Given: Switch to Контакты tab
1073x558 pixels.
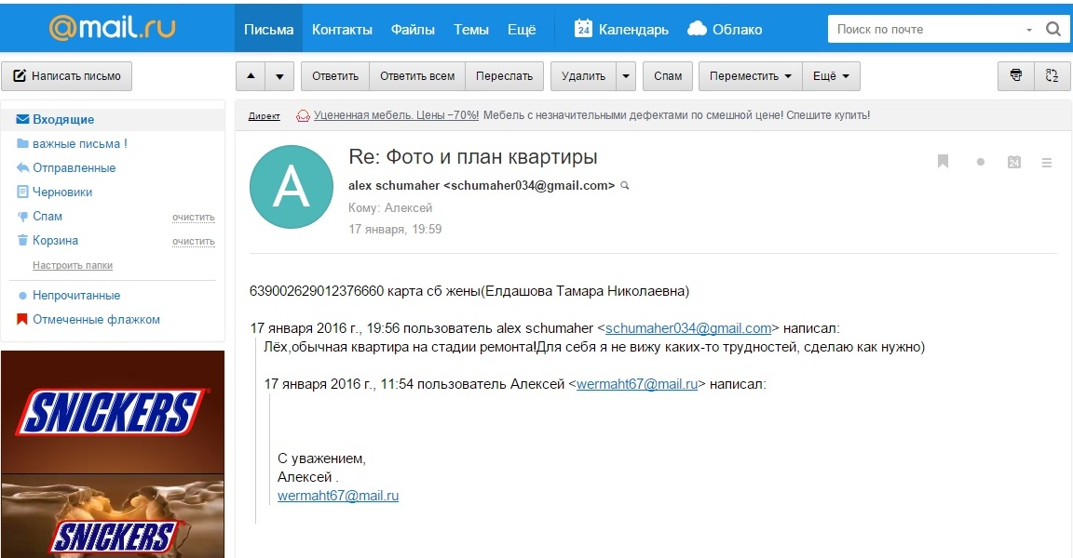Looking at the screenshot, I should tap(342, 30).
